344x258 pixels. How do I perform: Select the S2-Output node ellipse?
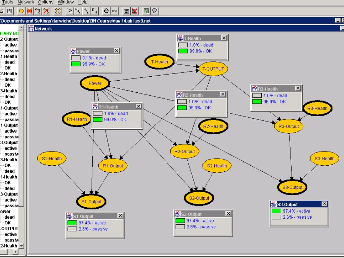pos(199,198)
